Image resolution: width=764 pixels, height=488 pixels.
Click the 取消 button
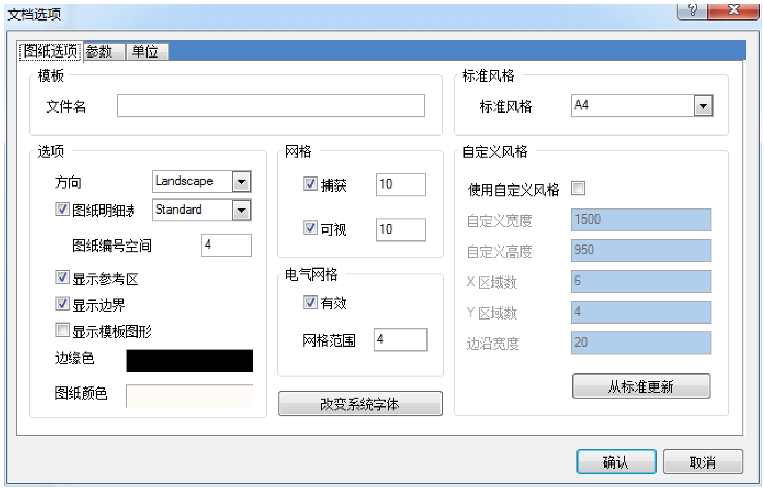[x=703, y=462]
